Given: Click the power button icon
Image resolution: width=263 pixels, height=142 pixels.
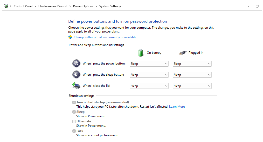Looking at the screenshot, I should pos(76,64).
